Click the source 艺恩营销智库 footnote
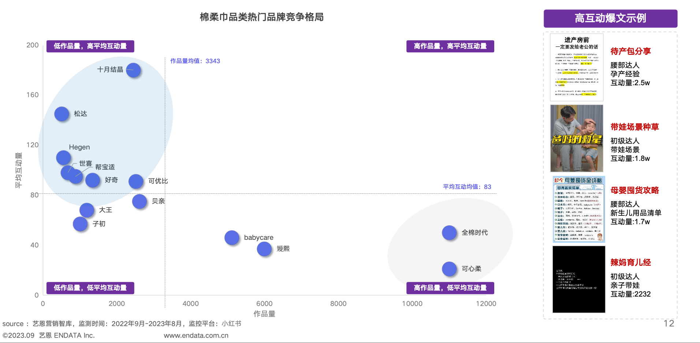 pos(122,324)
